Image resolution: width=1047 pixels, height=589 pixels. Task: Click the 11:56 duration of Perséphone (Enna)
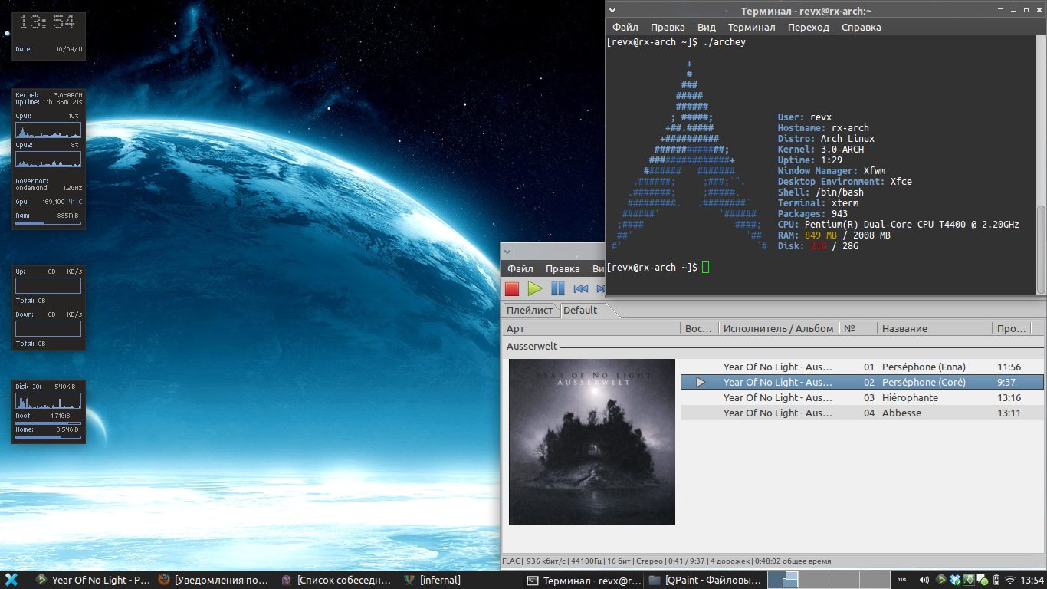(1009, 367)
